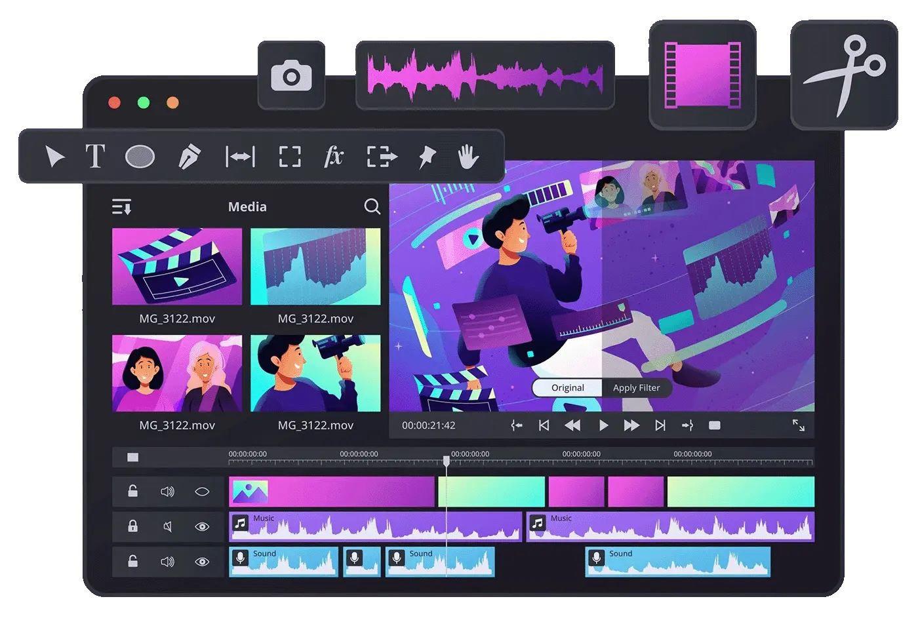Select the Pen tool

coord(189,157)
